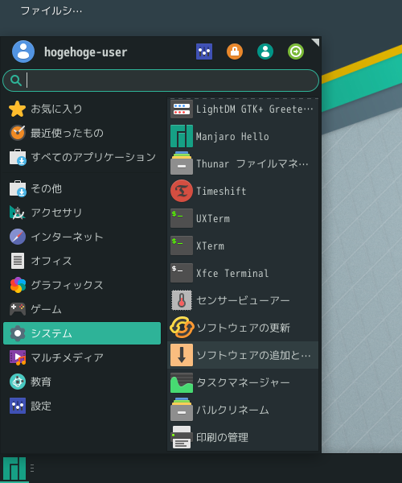Image resolution: width=402 pixels, height=483 pixels.
Task: Click the orange lock screen icon
Action: 235,52
